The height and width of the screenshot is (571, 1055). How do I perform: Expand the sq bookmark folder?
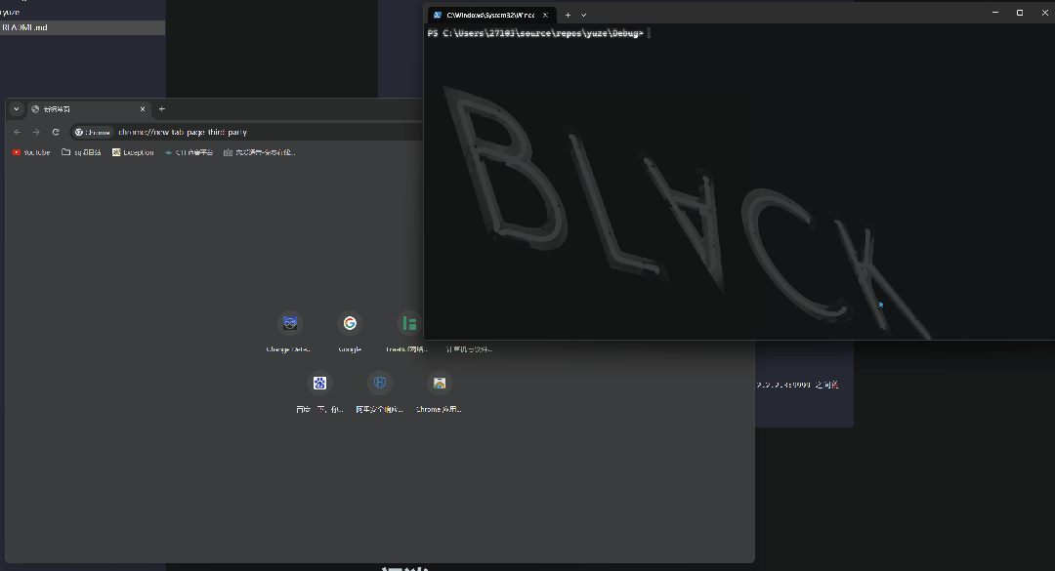pos(81,152)
